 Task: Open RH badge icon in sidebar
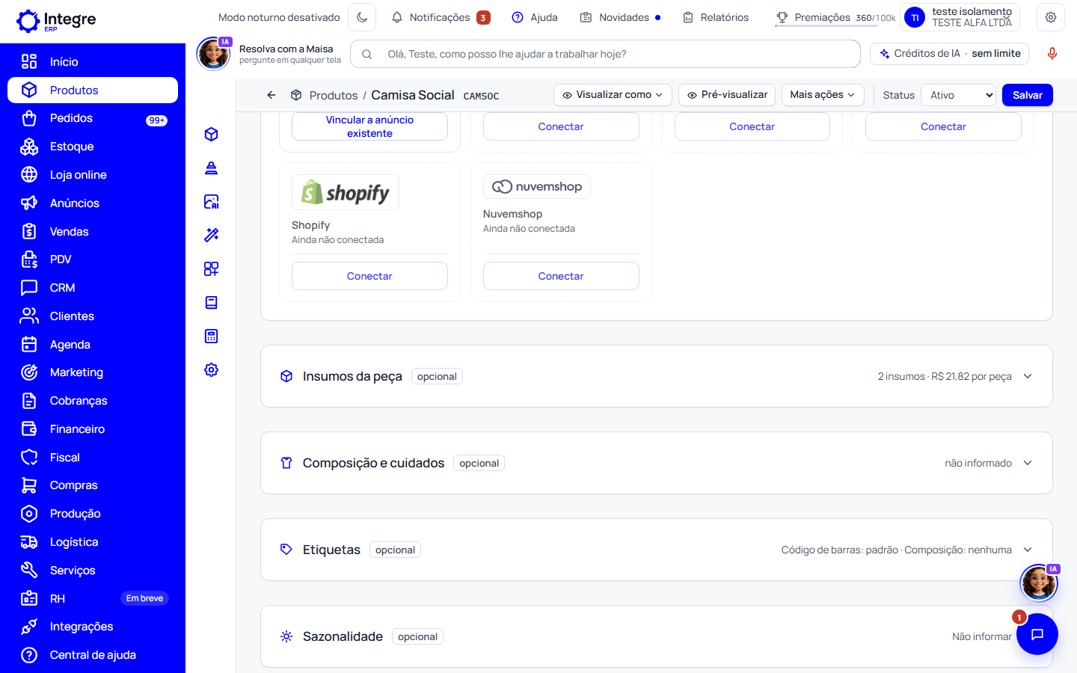(x=29, y=598)
